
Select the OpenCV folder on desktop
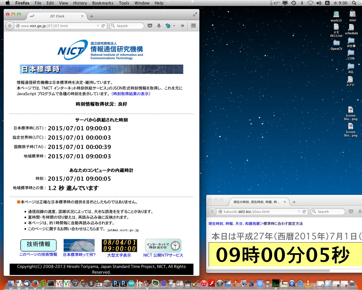336,45
